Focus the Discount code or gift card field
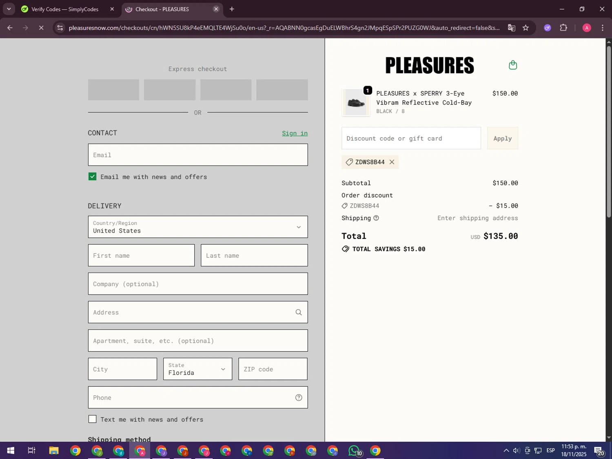The width and height of the screenshot is (612, 459). (x=411, y=138)
